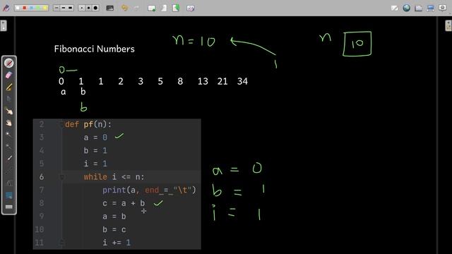452x254 pixels.
Task: Select the Text tool in palette
Action: (x=9, y=183)
